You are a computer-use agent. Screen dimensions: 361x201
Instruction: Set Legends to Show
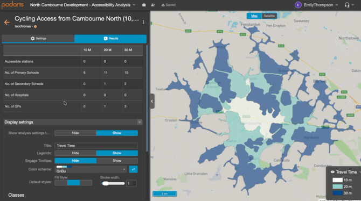click(117, 153)
